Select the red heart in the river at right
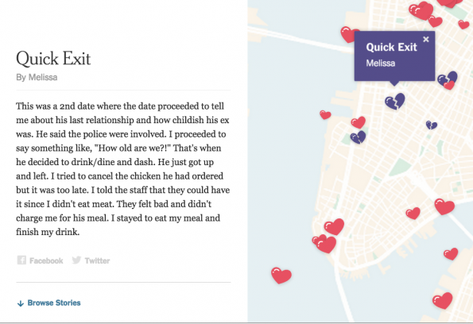The width and height of the screenshot is (473, 324). 451,254
